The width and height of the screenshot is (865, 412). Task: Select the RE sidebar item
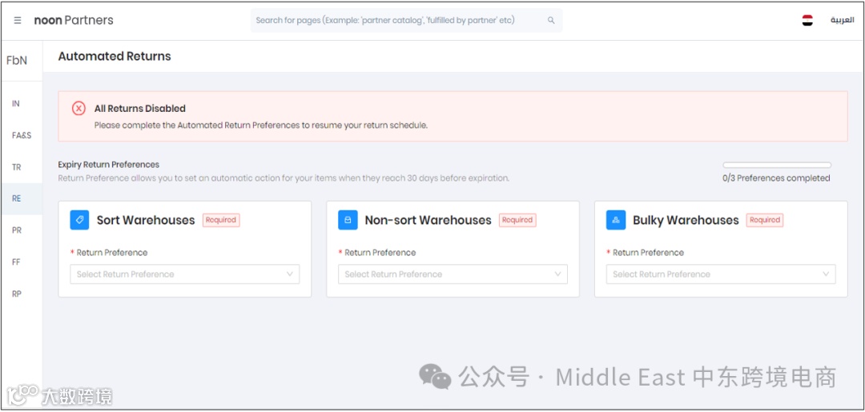click(22, 199)
